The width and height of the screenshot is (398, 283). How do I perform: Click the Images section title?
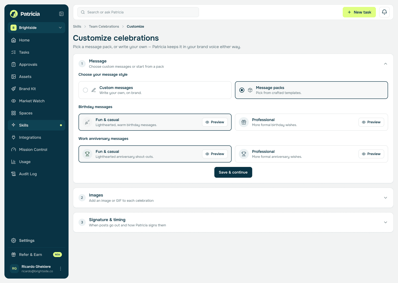pyautogui.click(x=96, y=195)
